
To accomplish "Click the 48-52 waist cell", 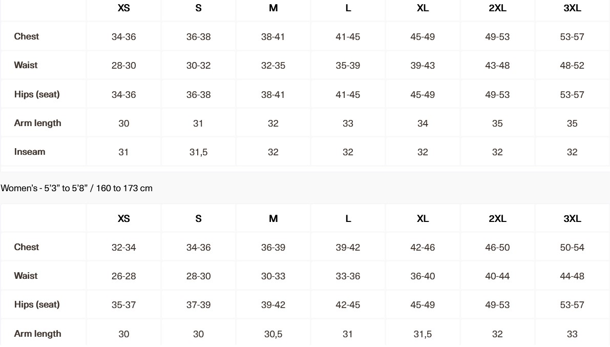I will (x=572, y=66).
